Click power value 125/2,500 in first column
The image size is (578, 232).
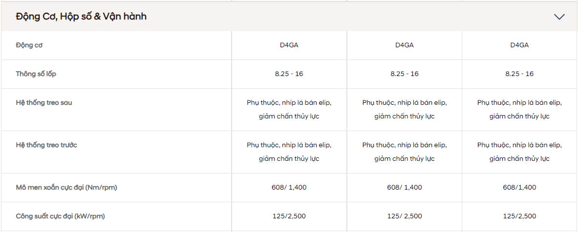[x=289, y=216]
